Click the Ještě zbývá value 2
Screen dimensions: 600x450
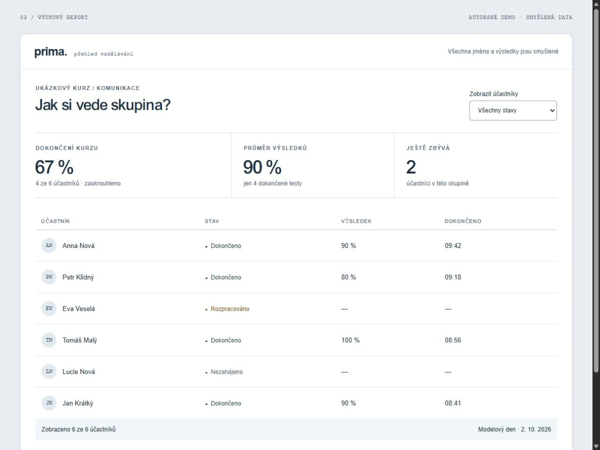pos(411,167)
